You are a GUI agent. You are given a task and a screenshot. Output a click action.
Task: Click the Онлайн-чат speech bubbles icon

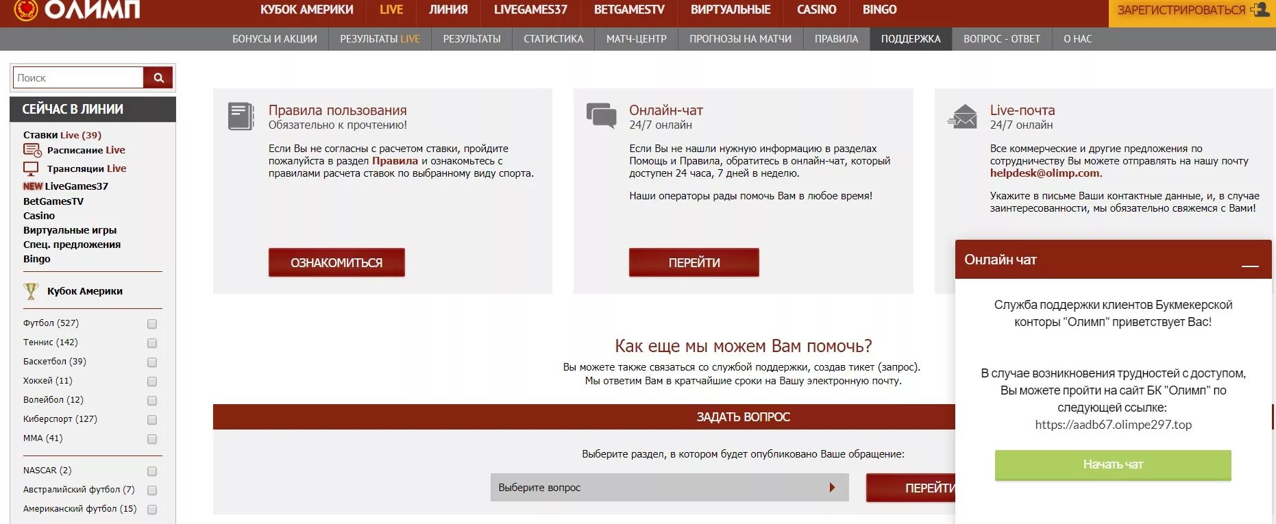click(x=602, y=115)
